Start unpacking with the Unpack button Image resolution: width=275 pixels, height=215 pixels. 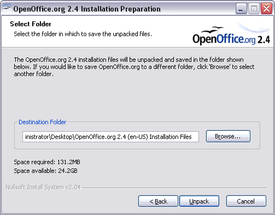(199, 201)
